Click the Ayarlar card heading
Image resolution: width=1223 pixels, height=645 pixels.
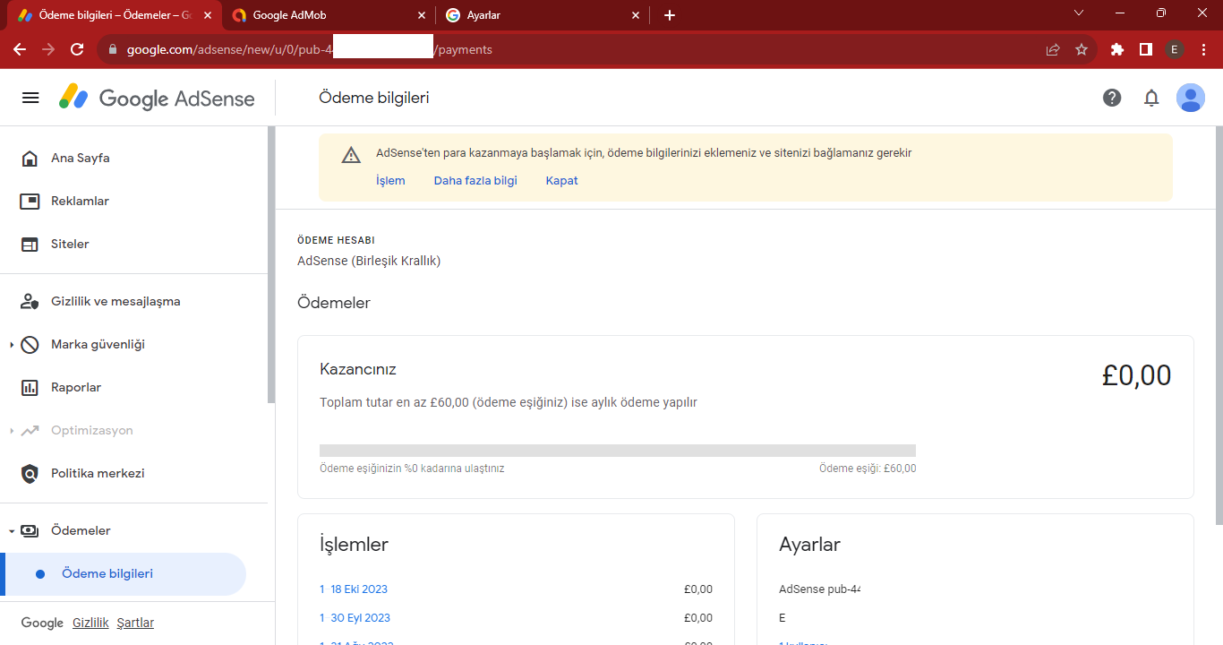809,545
